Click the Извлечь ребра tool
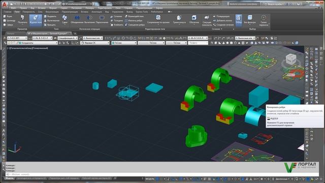 pyautogui.click(x=134, y=20)
